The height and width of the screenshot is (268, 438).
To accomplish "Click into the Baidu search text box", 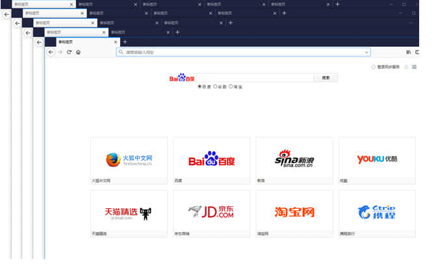I will click(x=255, y=78).
